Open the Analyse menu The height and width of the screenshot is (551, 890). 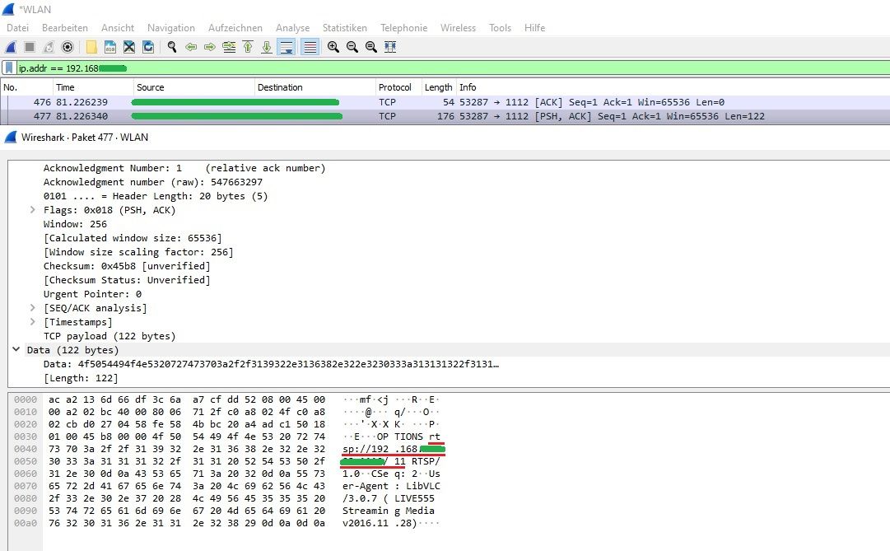coord(293,28)
